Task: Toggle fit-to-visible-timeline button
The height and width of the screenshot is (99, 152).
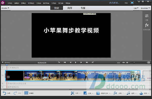Action: point(124,63)
